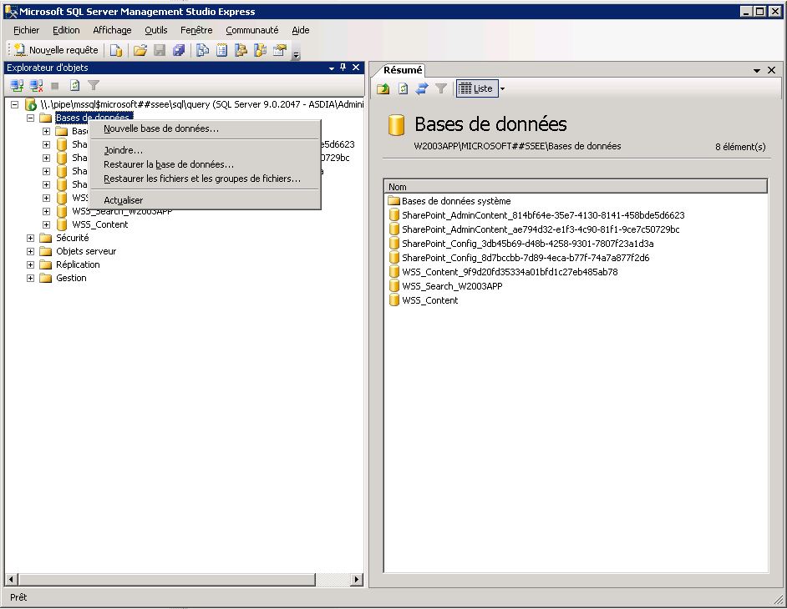Click the connect icon in Explorateur d'objets
Image resolution: width=787 pixels, height=609 pixels.
point(17,86)
